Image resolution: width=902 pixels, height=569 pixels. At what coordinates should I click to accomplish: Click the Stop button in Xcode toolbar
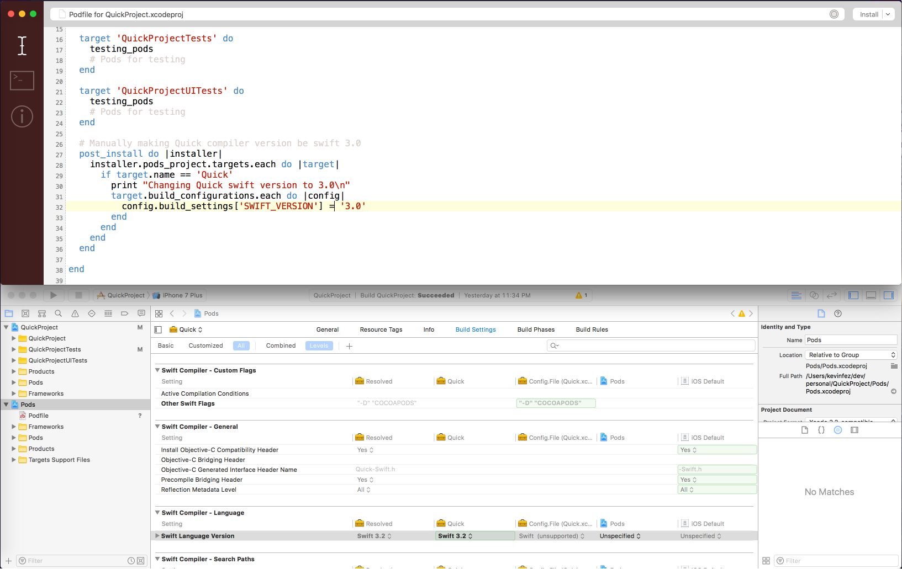tap(78, 295)
